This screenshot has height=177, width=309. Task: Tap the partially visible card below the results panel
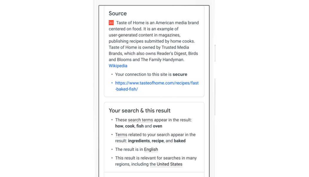(154, 175)
